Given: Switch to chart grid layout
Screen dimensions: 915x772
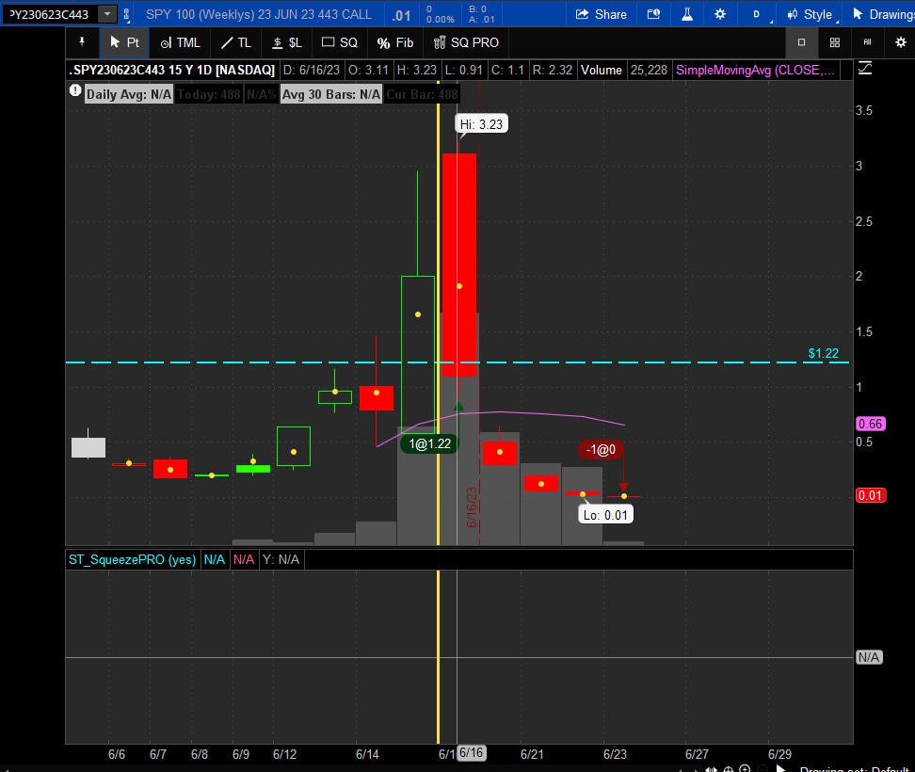Looking at the screenshot, I should coord(834,42).
